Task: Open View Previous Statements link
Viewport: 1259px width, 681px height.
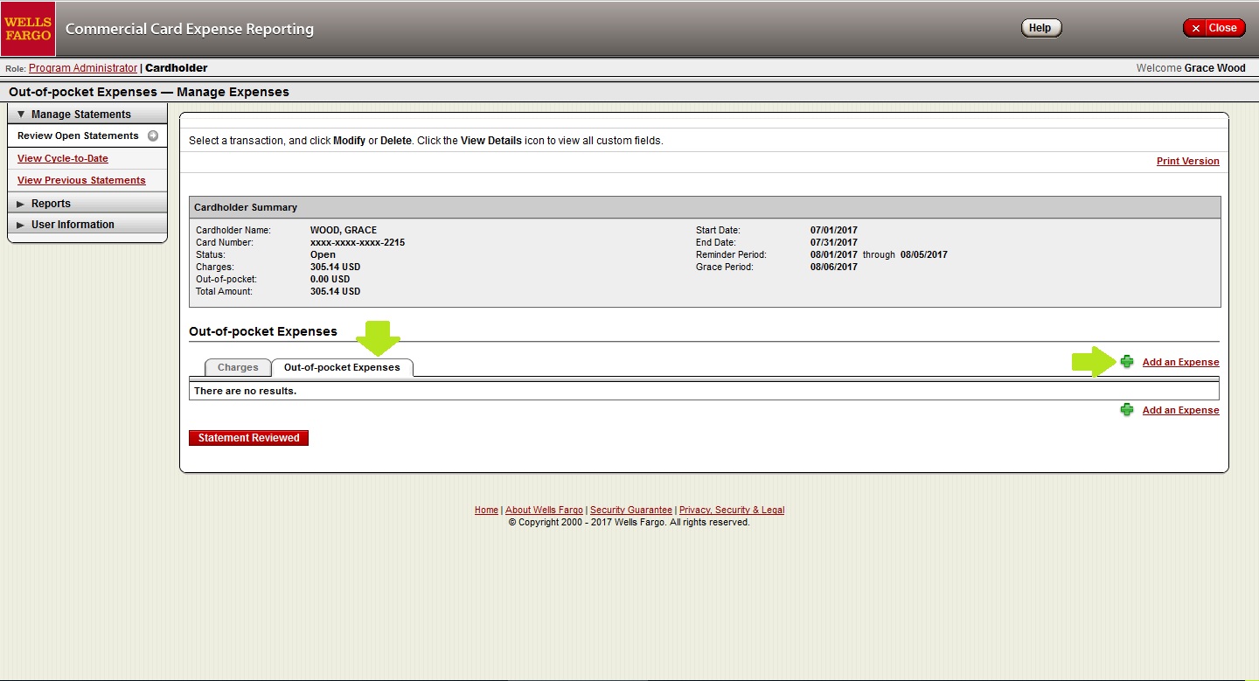Action: (x=81, y=180)
